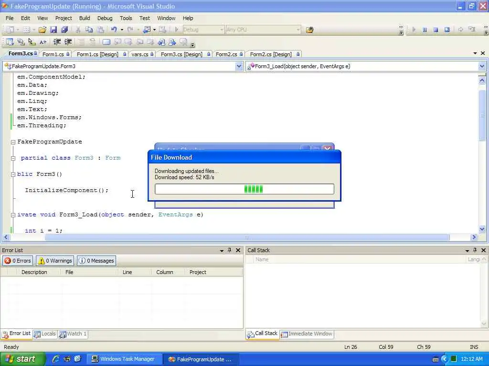Toggle auto-hide pin on Error List panel

click(230, 250)
